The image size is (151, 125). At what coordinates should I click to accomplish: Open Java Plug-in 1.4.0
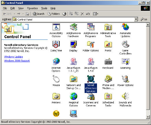[x=91, y=65]
